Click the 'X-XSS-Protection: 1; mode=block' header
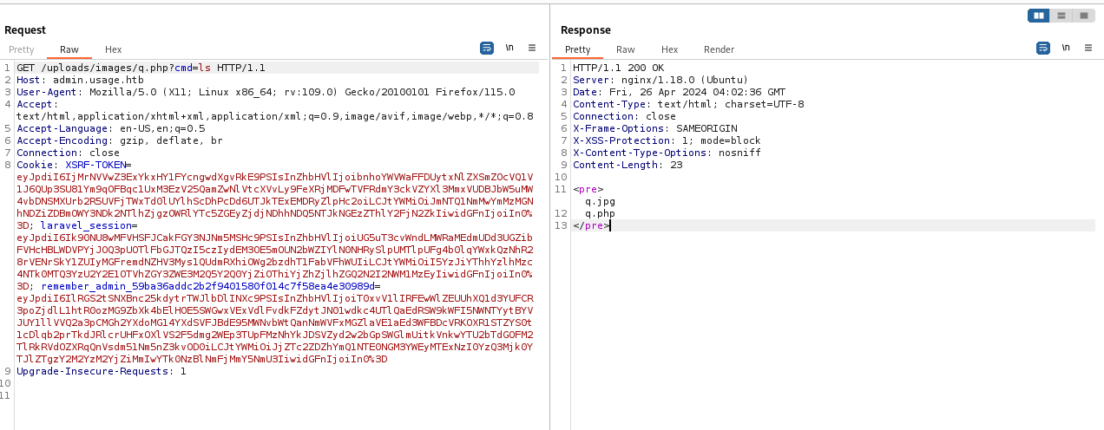Viewport: 1104px width, 430px height. pos(667,140)
